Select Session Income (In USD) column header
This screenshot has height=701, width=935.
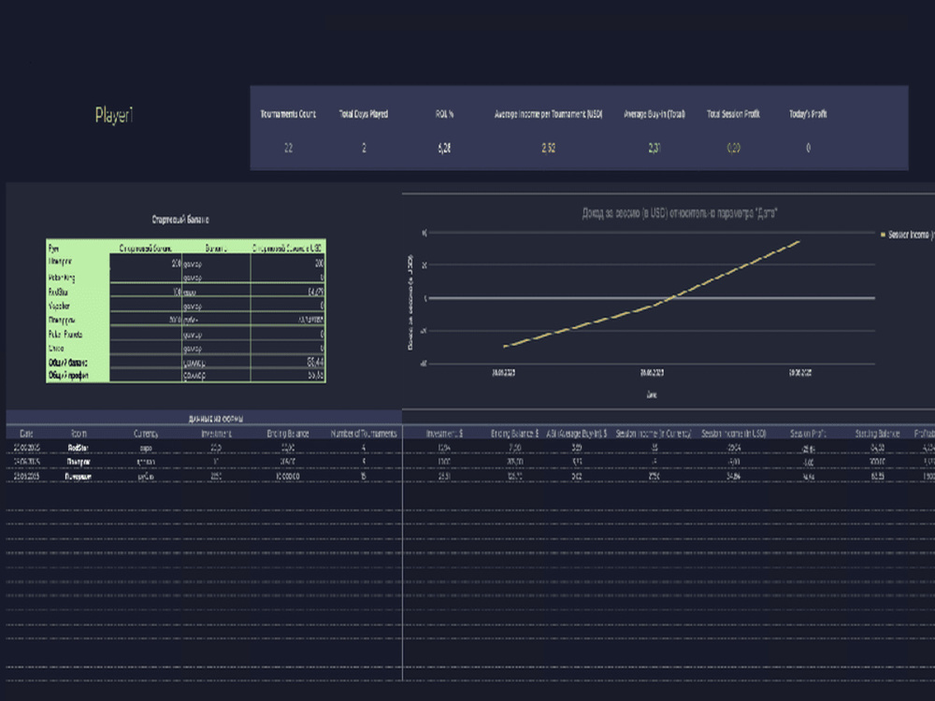click(x=733, y=434)
